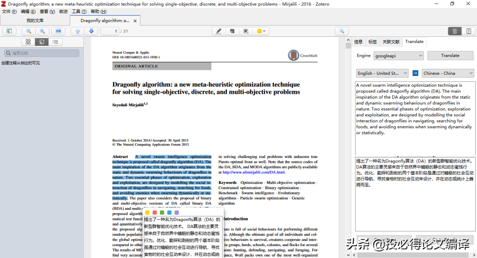This screenshot has height=258, width=477.
Task: Show thumbnails view in sidebar
Action: pos(28,42)
